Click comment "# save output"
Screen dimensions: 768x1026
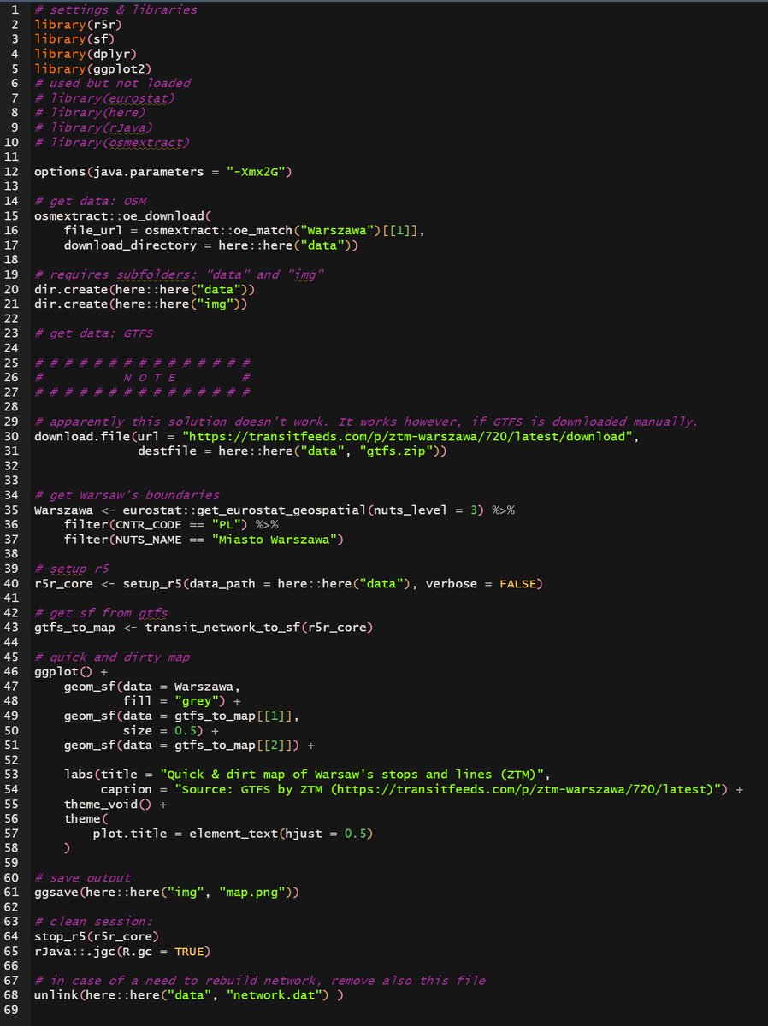click(x=82, y=878)
